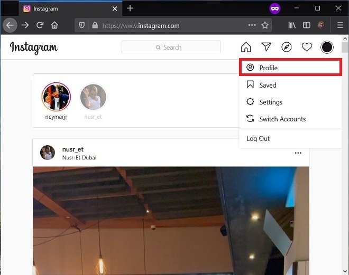Open page actions three-dot menu in address bar
Screen dimensions: 349x275
click(x=252, y=25)
